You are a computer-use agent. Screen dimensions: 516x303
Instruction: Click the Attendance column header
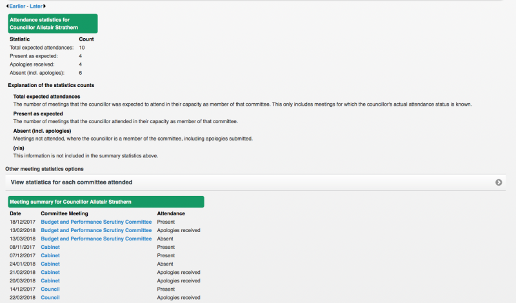pyautogui.click(x=171, y=213)
